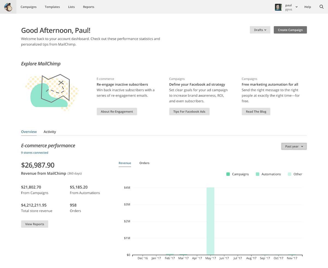Click the $5,185.20 From Automations value
Viewport: 328px width, 268px height.
pyautogui.click(x=79, y=187)
